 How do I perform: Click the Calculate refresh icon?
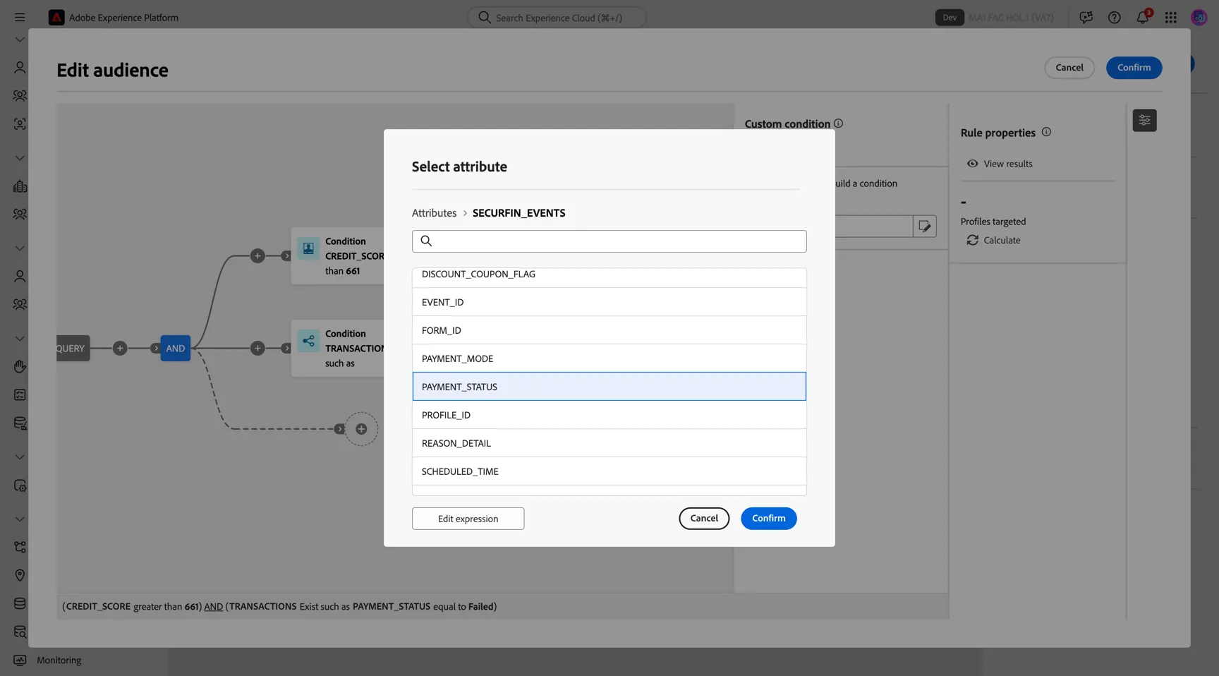click(972, 241)
